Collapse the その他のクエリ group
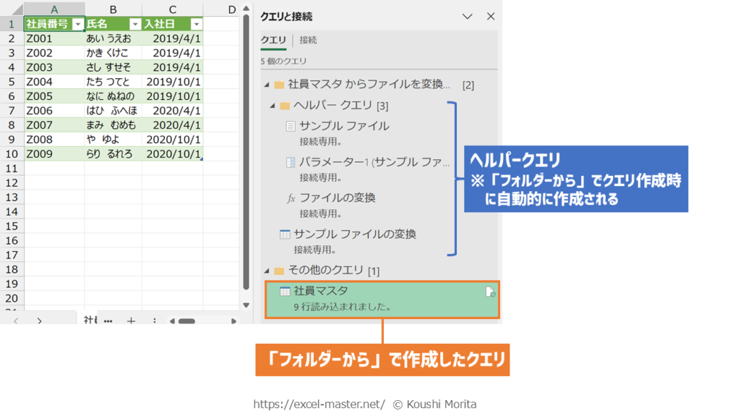This screenshot has height=411, width=730. coord(267,271)
